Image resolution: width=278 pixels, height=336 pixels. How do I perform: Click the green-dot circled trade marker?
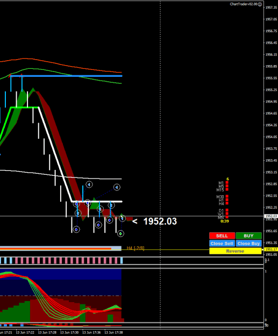(x=120, y=233)
